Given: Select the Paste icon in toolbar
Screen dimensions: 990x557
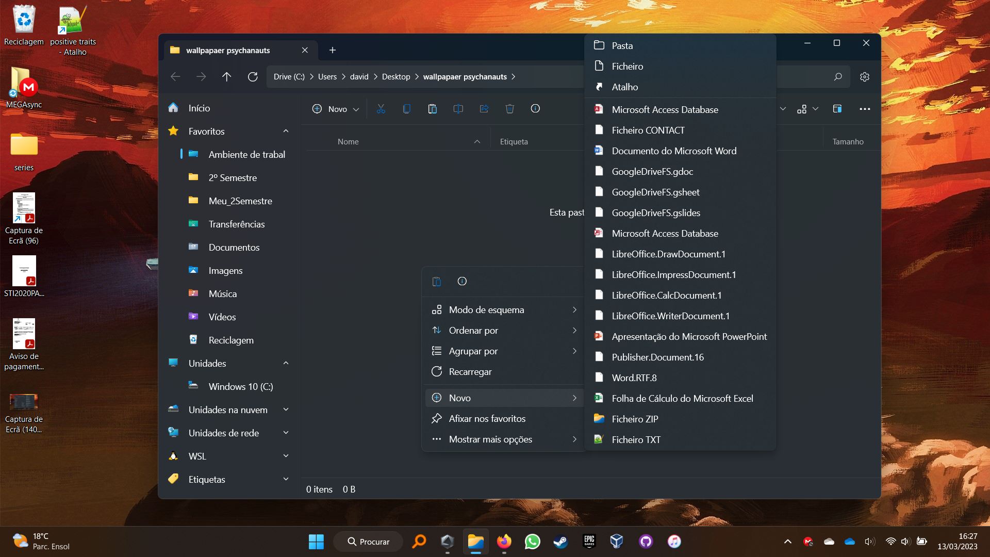Looking at the screenshot, I should (x=433, y=109).
